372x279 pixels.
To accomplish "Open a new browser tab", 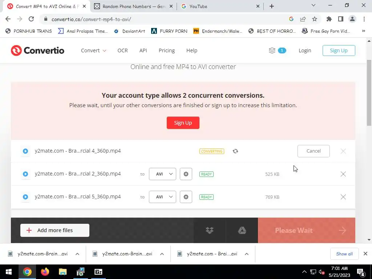I will click(x=272, y=7).
